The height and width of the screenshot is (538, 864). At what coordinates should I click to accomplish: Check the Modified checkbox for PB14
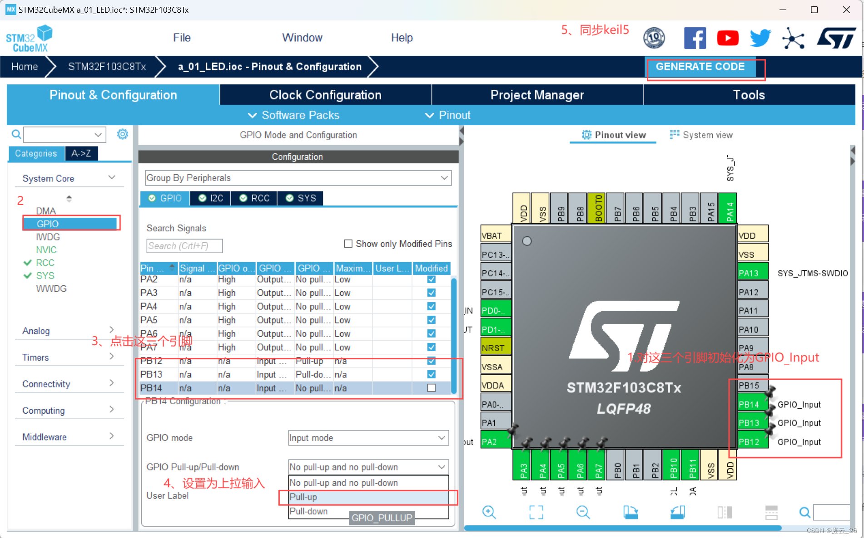431,388
